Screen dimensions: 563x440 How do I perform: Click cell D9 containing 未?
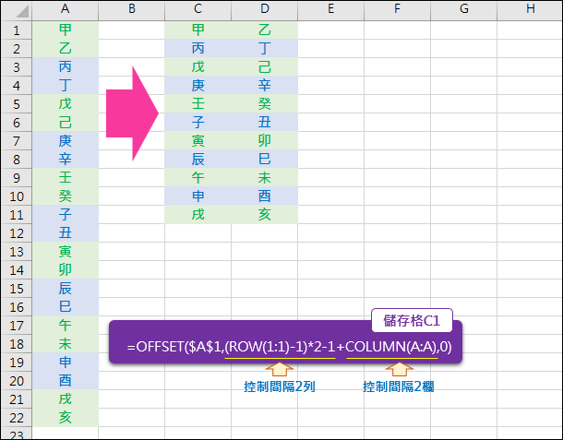pos(264,178)
